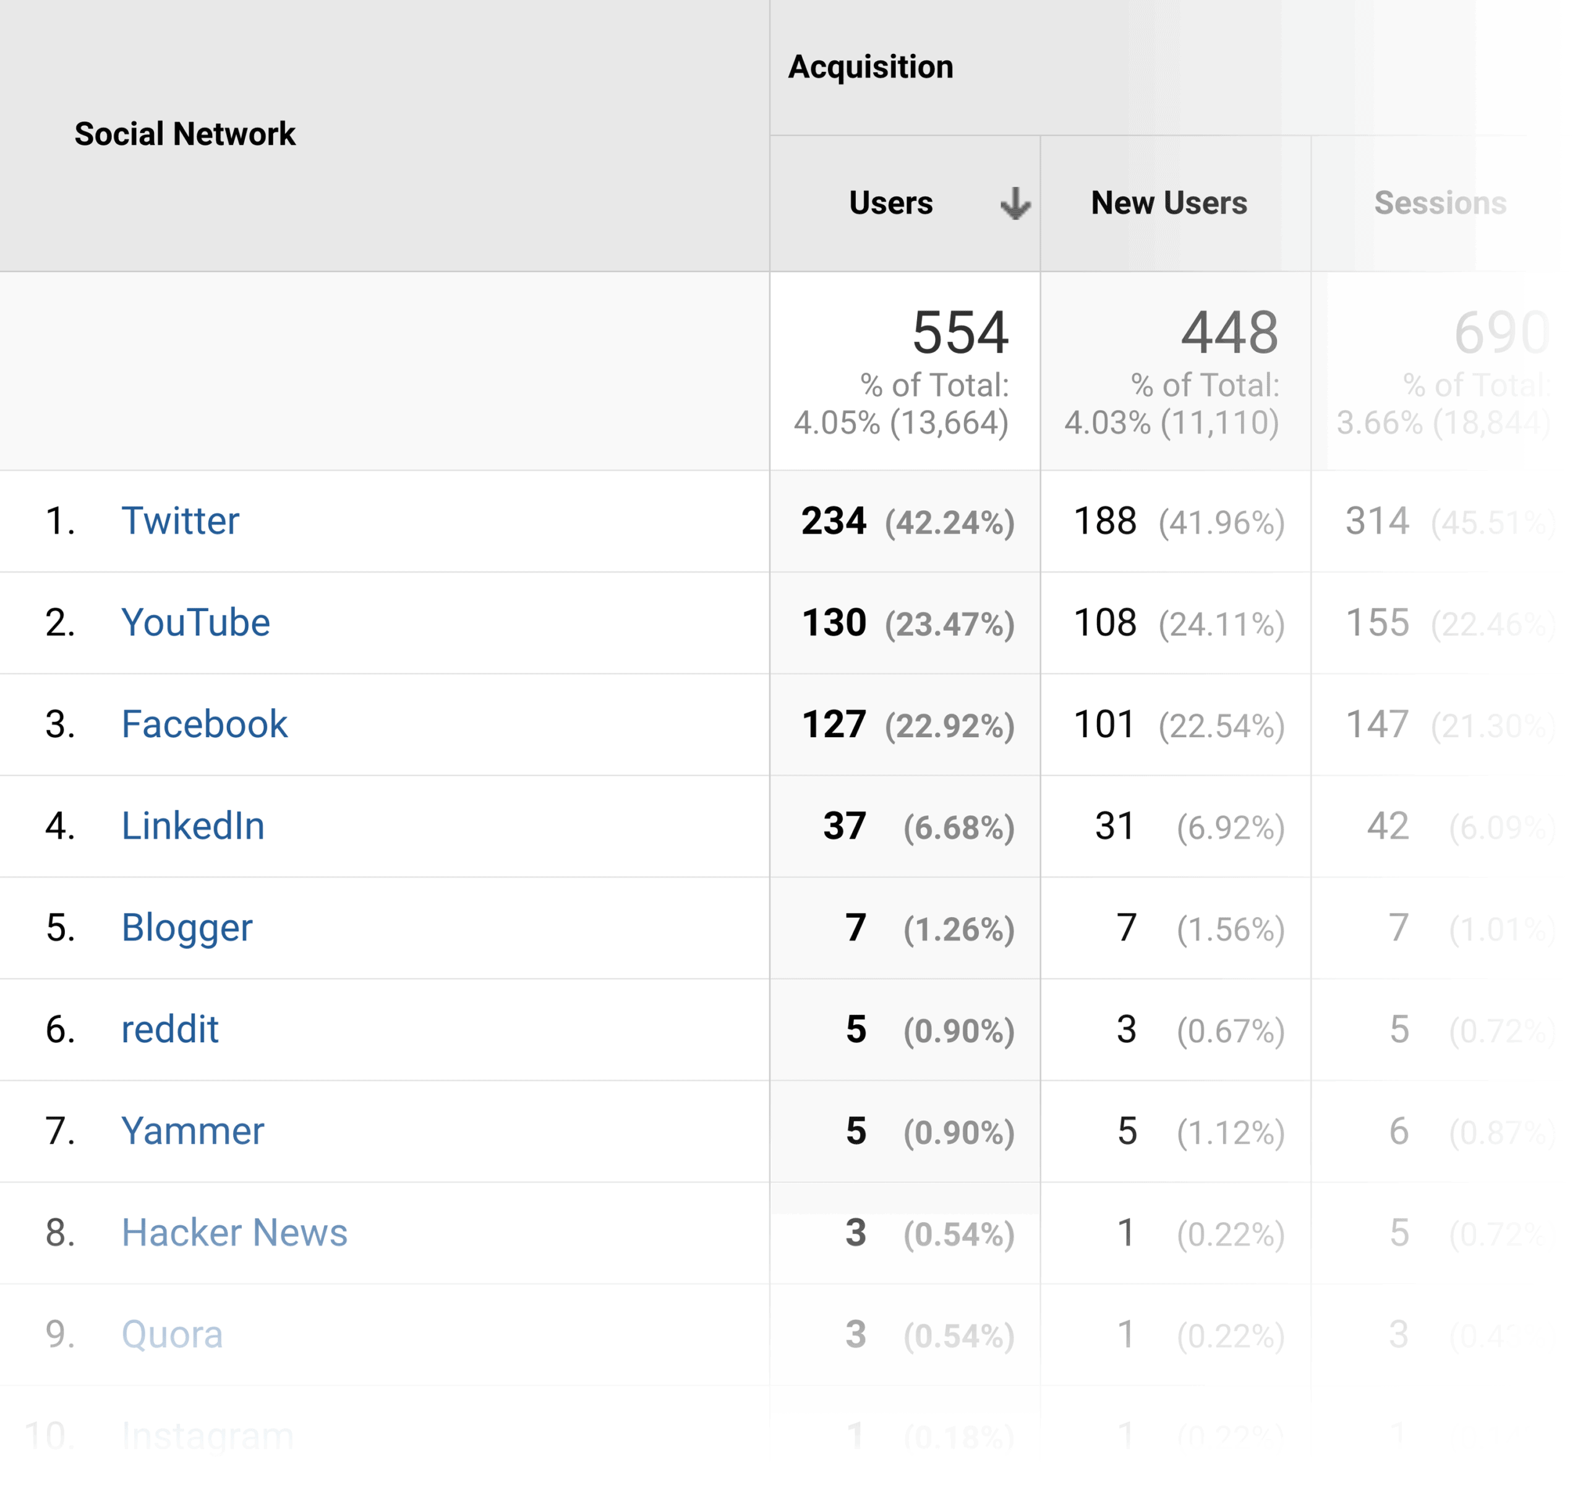
Task: Click Twitter's New Users value 188
Action: (1105, 521)
